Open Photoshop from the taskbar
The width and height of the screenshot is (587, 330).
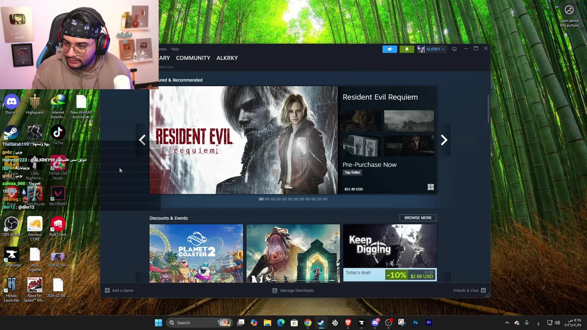[415, 323]
